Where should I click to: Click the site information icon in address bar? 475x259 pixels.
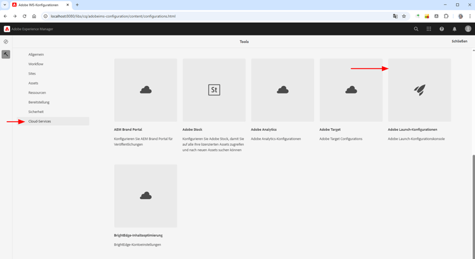pyautogui.click(x=46, y=16)
